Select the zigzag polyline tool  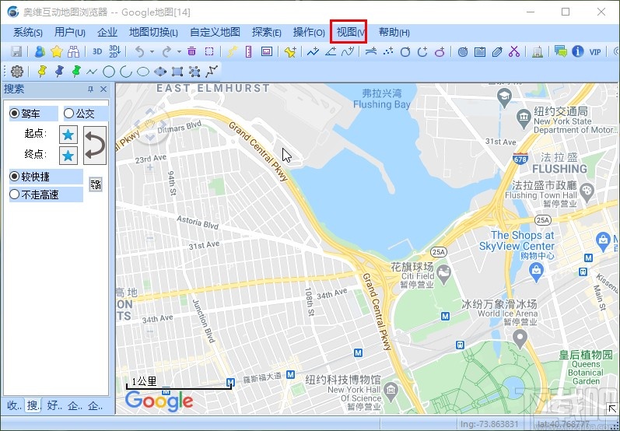click(92, 72)
